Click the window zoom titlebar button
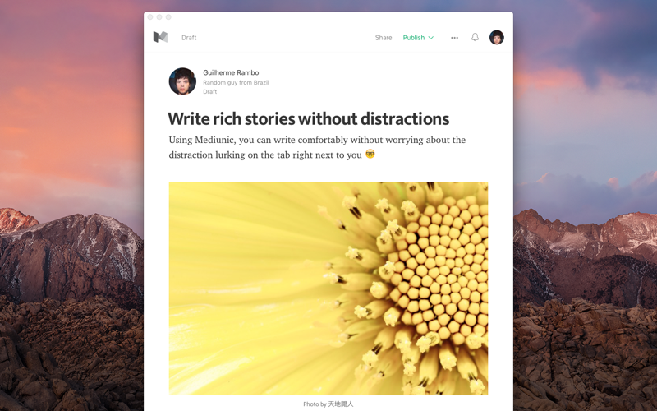The image size is (657, 411). click(168, 17)
